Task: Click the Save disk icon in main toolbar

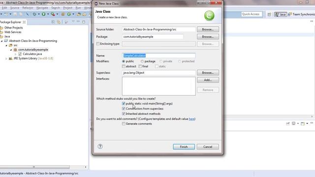Action: click(x=15, y=14)
